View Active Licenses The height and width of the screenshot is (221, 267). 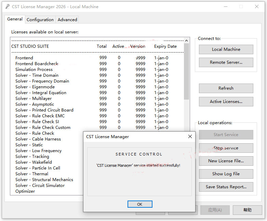coord(226,102)
